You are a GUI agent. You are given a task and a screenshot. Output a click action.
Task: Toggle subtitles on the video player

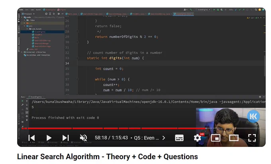(179, 138)
